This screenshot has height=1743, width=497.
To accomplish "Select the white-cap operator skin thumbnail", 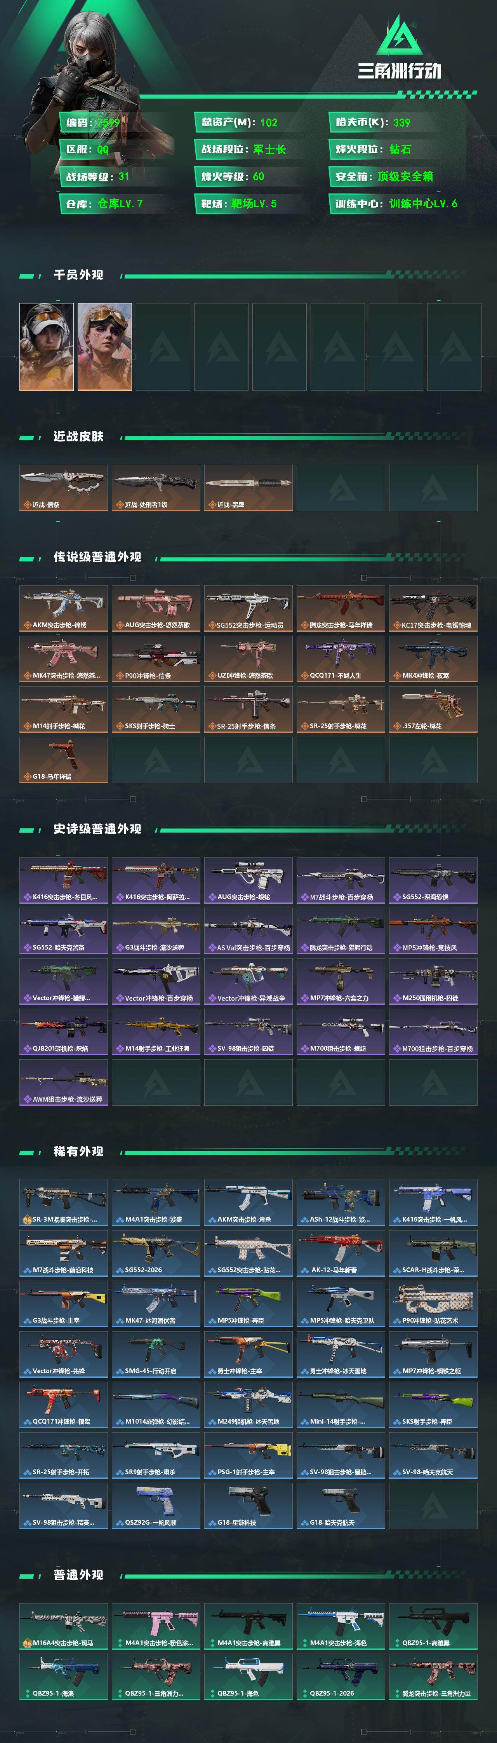I will 47,347.
